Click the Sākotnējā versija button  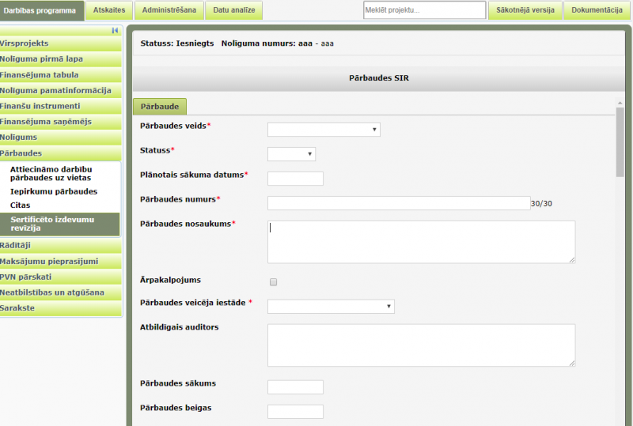[x=525, y=10]
